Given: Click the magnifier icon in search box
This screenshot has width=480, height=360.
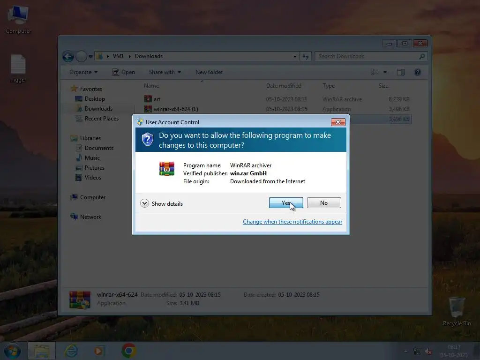Looking at the screenshot, I should [422, 56].
